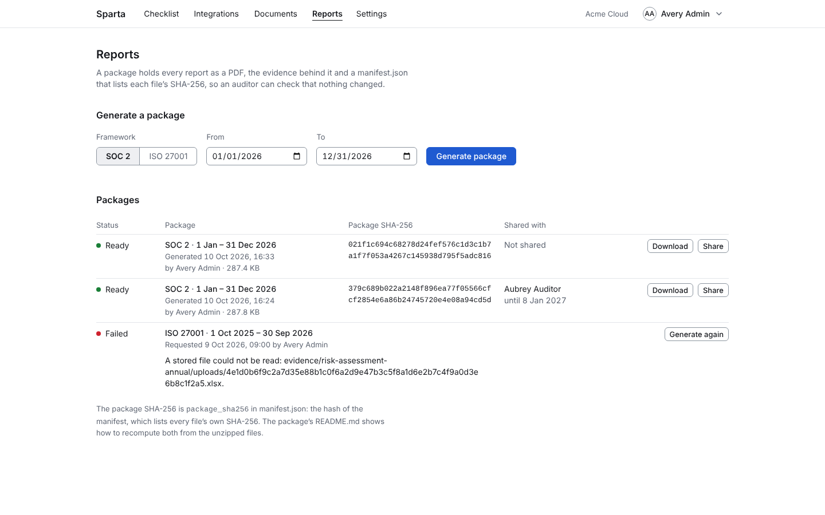Click the Not shared label

(x=525, y=245)
